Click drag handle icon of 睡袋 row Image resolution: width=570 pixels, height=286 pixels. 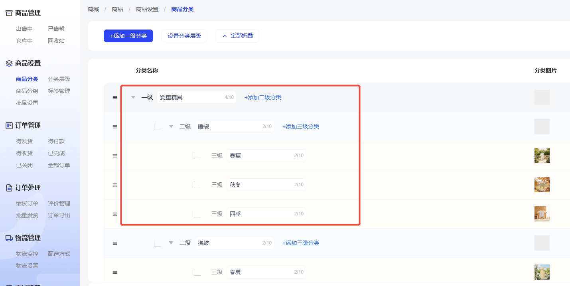[x=115, y=127]
